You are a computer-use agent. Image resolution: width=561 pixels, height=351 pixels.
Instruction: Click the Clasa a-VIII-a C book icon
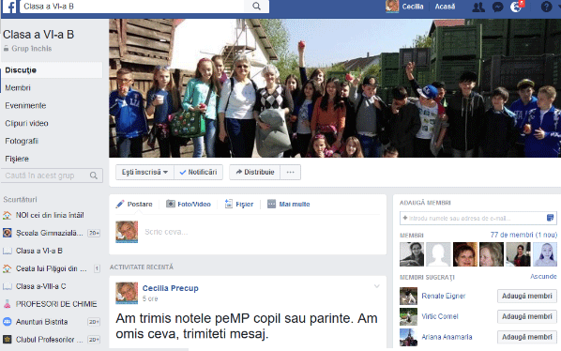tap(8, 286)
